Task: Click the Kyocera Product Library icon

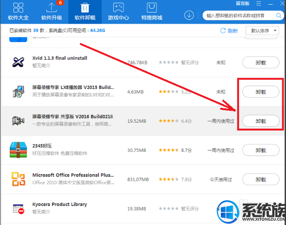Action: [19, 209]
